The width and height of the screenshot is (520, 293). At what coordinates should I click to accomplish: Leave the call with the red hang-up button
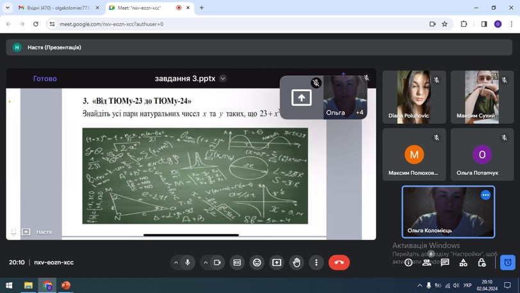click(x=339, y=262)
